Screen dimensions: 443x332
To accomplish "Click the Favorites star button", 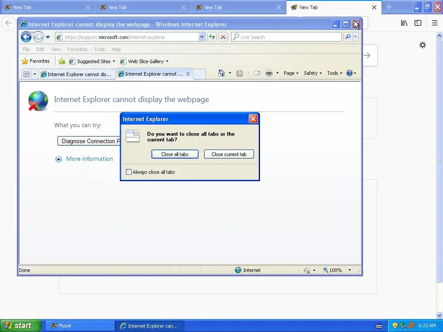I will point(35,61).
